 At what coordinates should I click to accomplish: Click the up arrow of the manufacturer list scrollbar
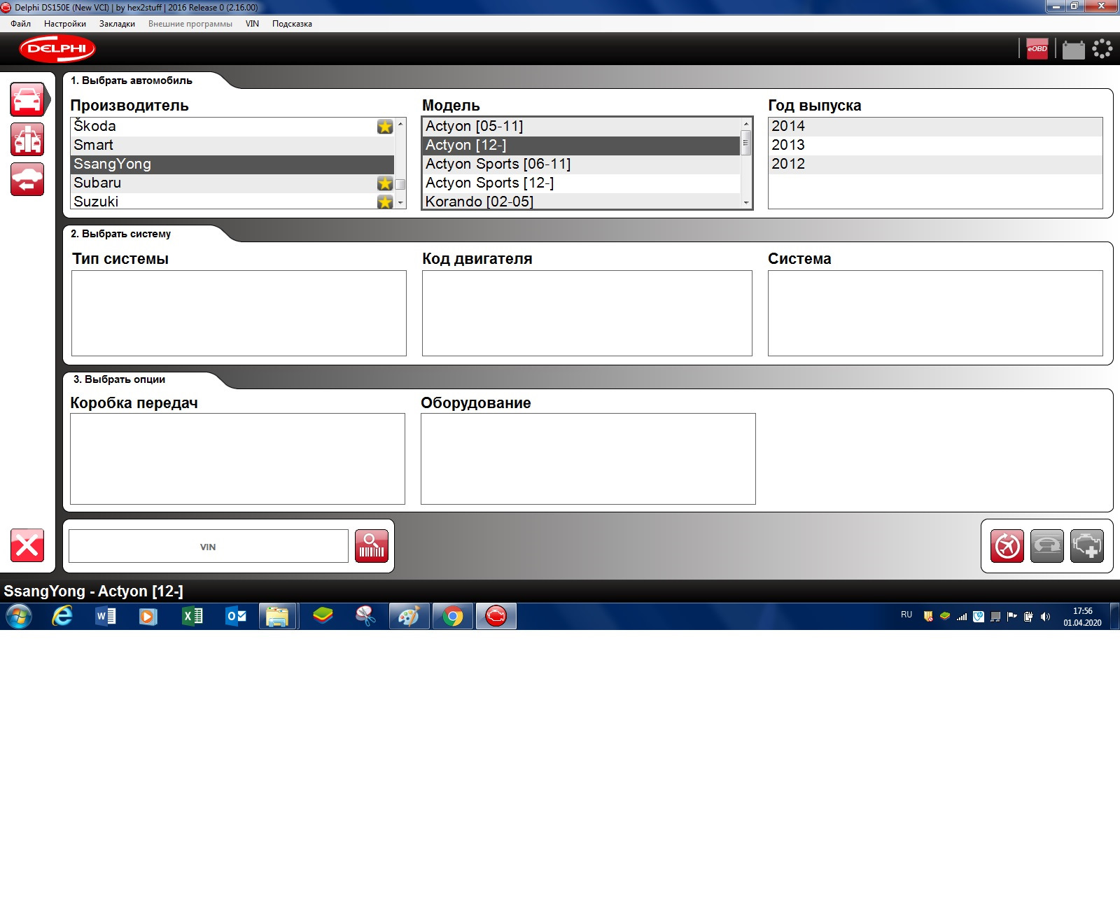point(400,124)
